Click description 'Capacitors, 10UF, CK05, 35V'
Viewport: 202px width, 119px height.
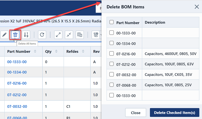[x=168, y=75]
